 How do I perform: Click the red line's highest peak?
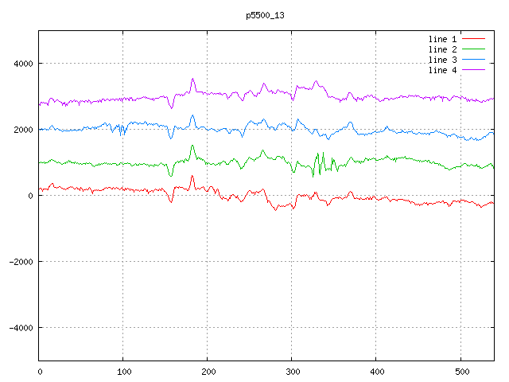[x=192, y=176]
